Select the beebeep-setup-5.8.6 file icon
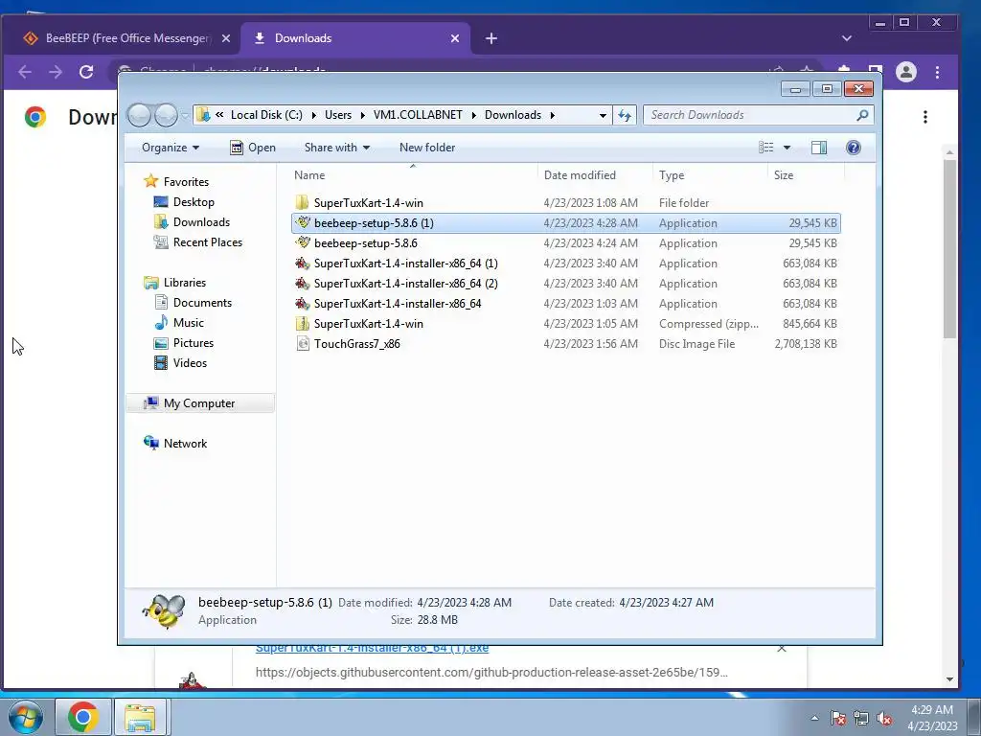The image size is (981, 736). (x=303, y=242)
